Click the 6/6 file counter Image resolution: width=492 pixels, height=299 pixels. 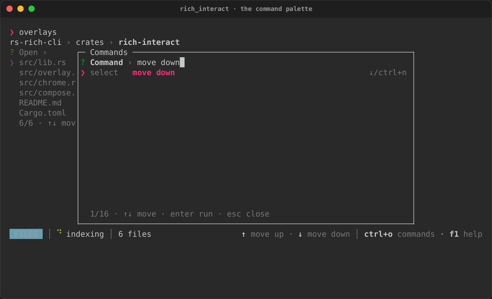pyautogui.click(x=26, y=123)
